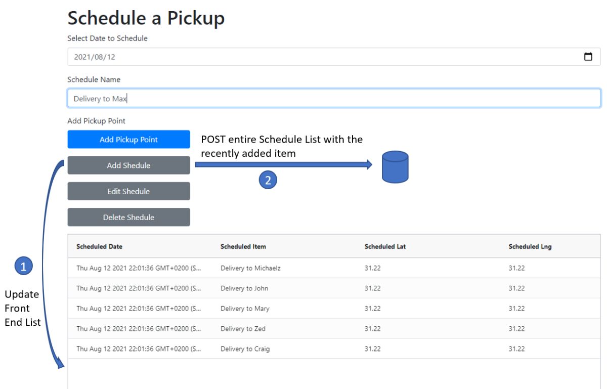Open the date picker calendar icon
Image resolution: width=607 pixels, height=389 pixels.
[x=588, y=57]
